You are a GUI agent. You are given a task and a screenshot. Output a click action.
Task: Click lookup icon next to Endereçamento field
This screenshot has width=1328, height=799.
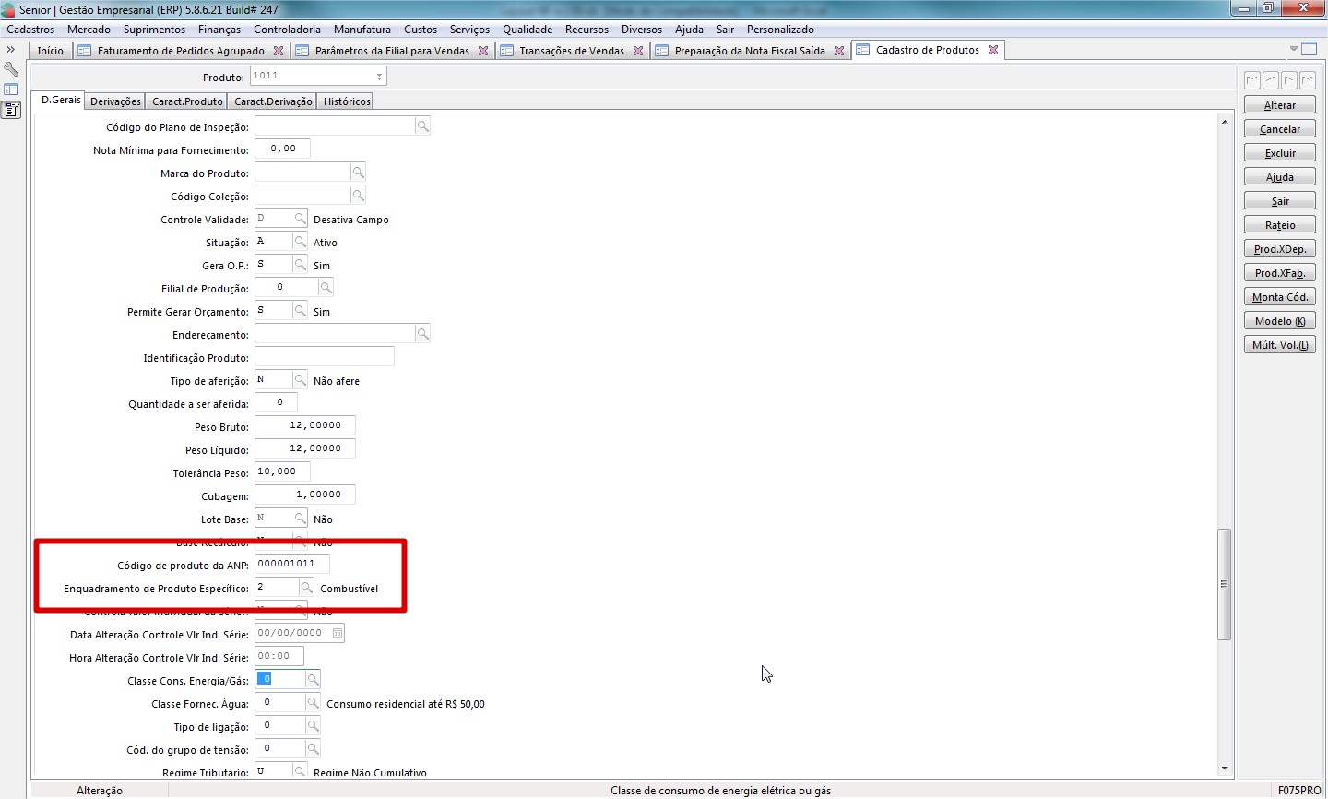422,334
